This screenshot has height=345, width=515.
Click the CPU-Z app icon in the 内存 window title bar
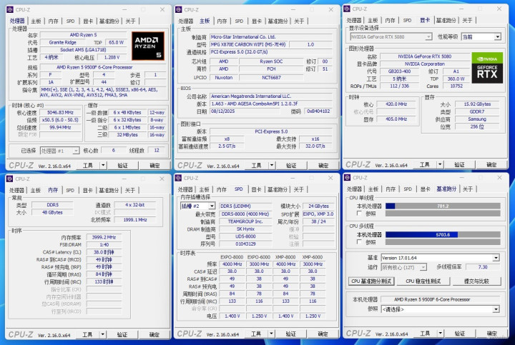(x=10, y=179)
